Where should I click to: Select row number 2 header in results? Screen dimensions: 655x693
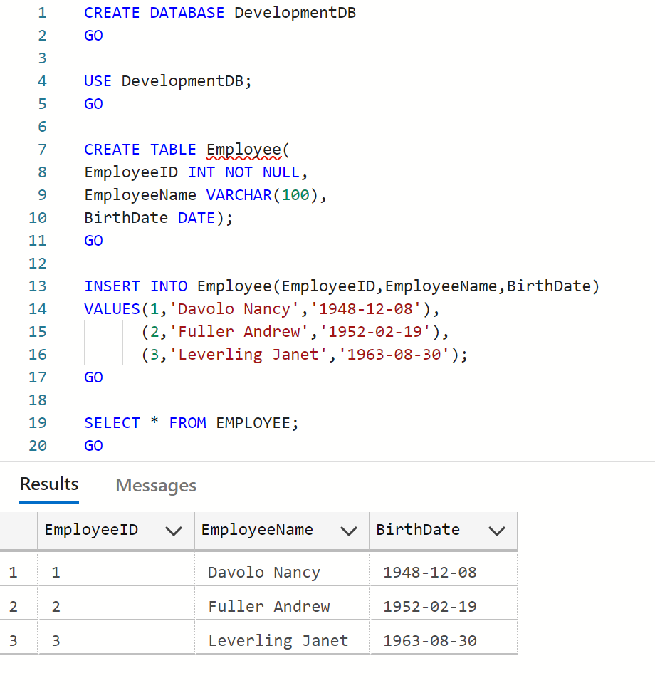(x=13, y=607)
